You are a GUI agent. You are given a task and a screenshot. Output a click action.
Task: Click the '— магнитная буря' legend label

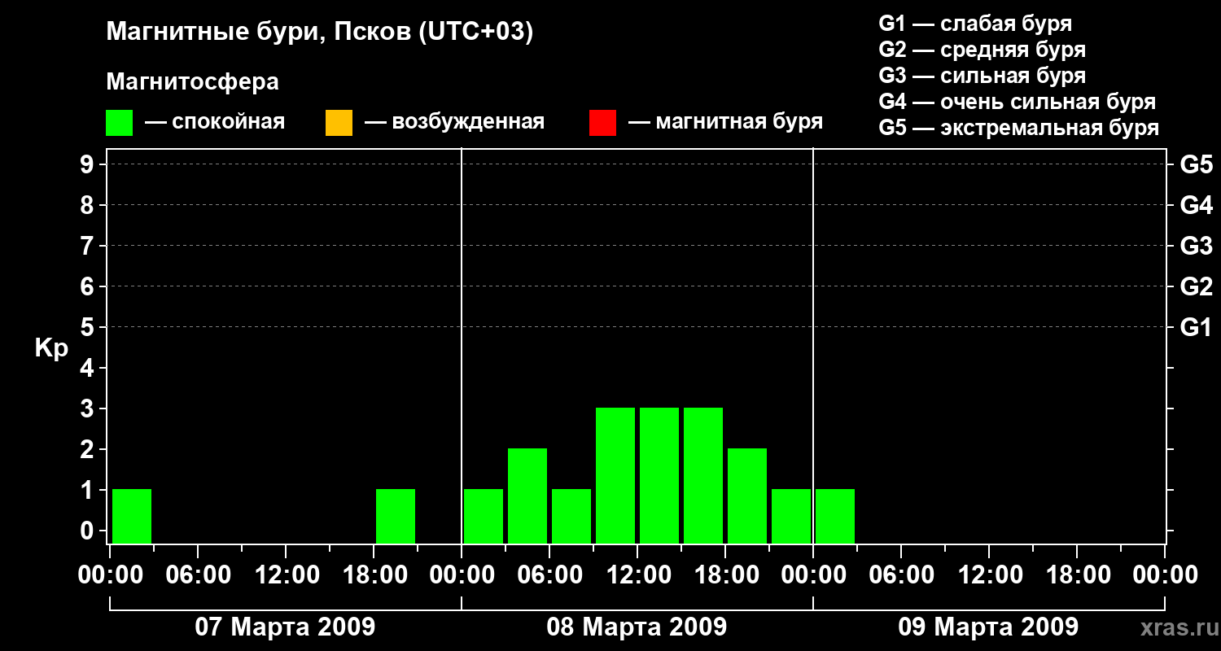[x=725, y=122]
